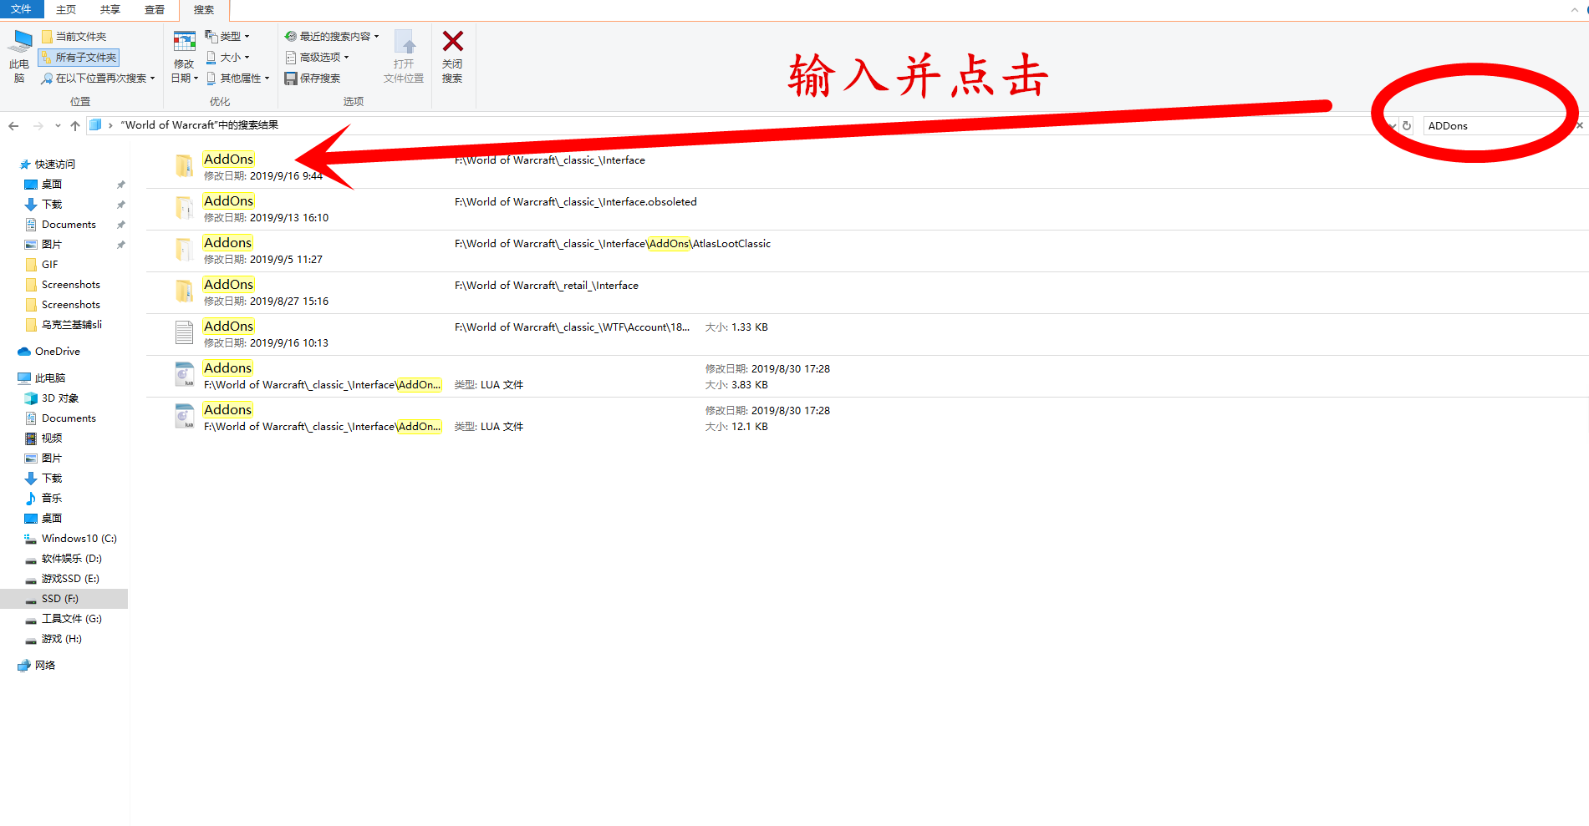
Task: Close the search with 关闭搜索
Action: click(x=452, y=57)
